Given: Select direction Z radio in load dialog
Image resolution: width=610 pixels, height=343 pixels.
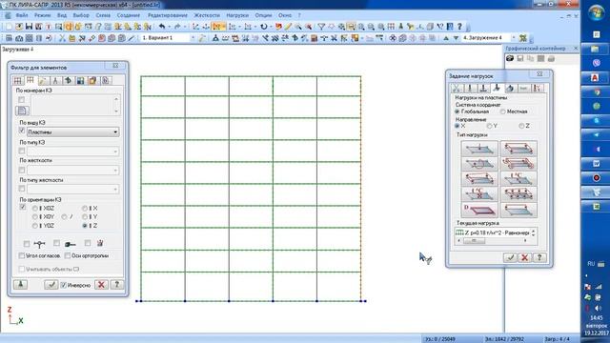Looking at the screenshot, I should [x=521, y=126].
